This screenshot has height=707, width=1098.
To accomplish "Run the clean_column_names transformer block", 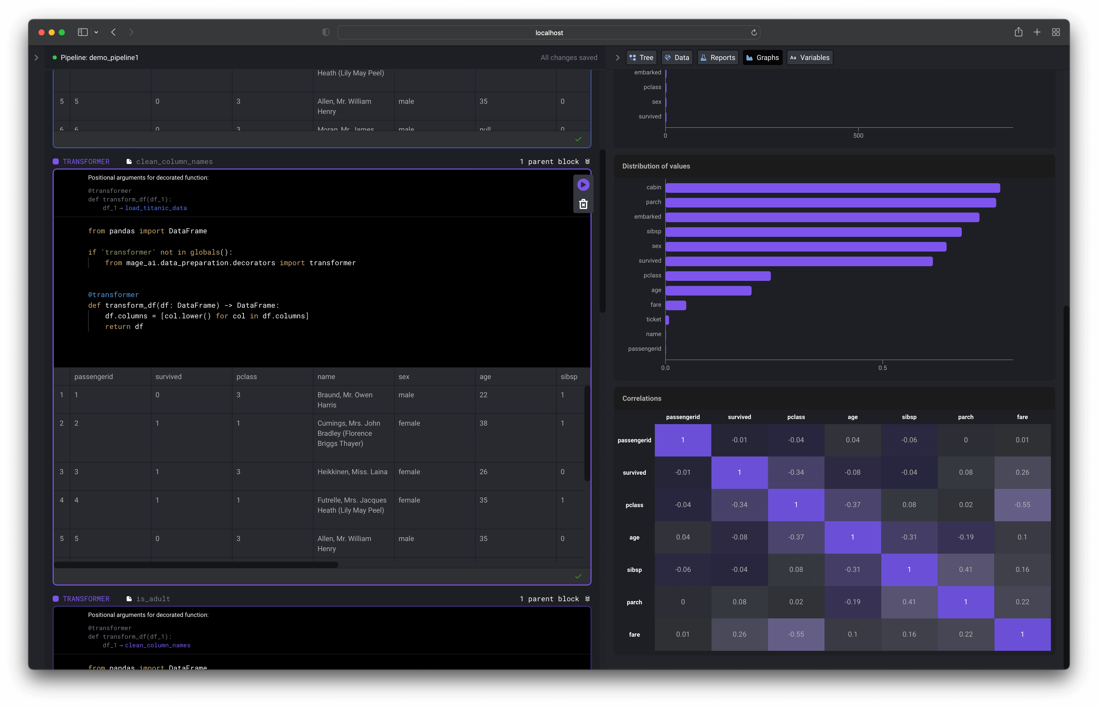I will click(x=583, y=184).
